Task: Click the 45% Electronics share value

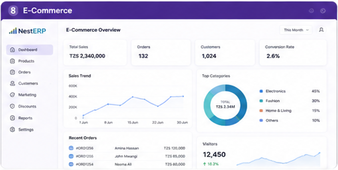Action: pos(316,91)
